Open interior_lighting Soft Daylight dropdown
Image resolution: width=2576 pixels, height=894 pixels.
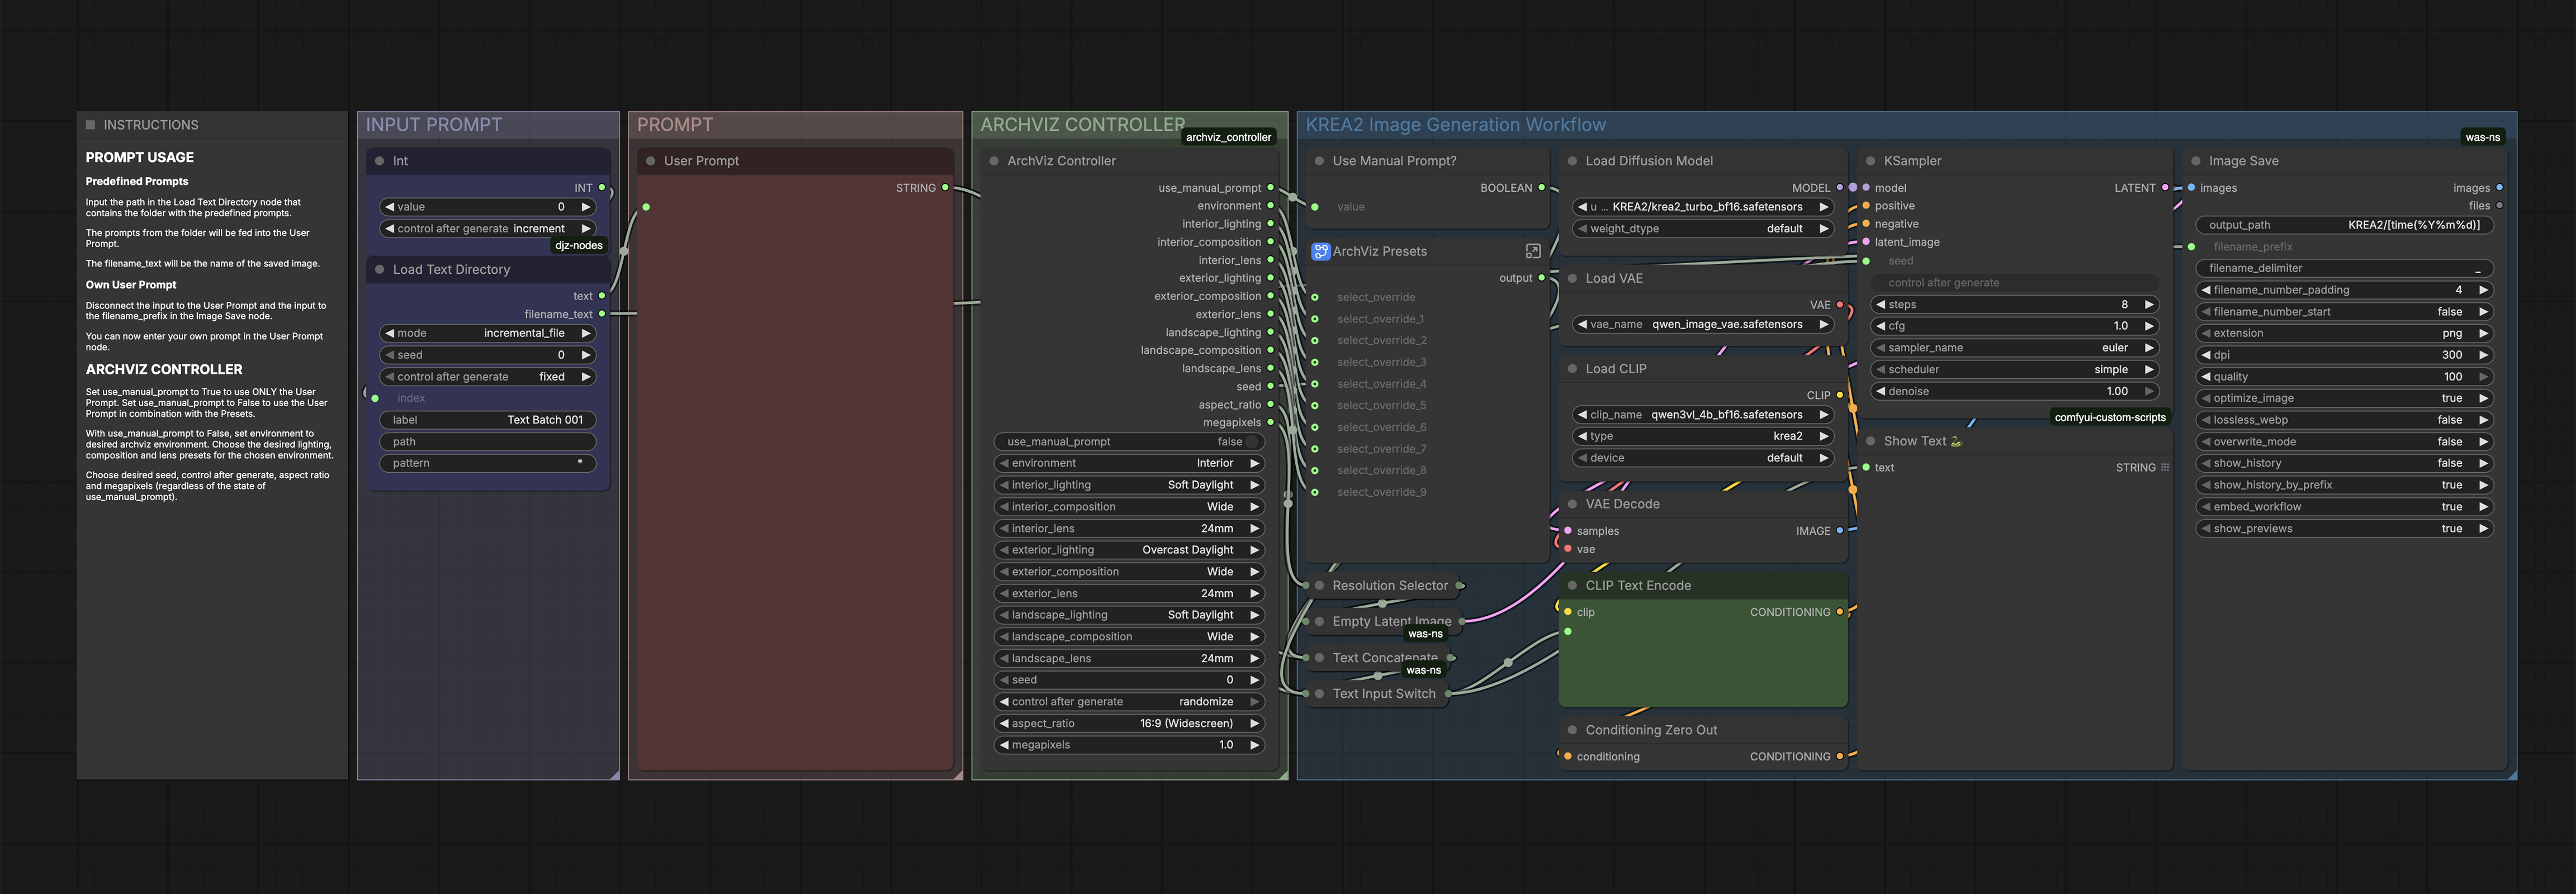tap(1129, 485)
